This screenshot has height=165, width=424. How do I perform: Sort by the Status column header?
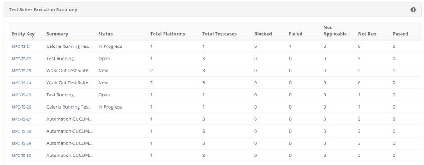point(105,34)
